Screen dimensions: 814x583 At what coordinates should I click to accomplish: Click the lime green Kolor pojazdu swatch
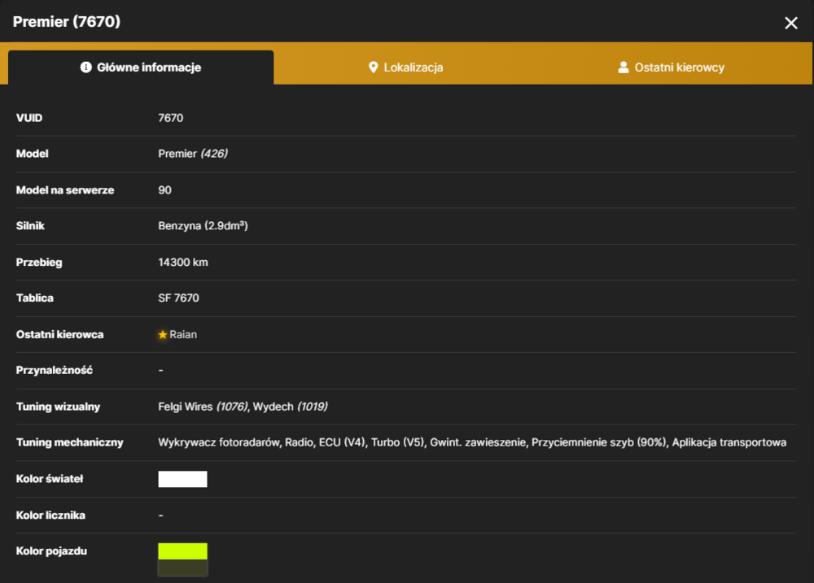coord(182,550)
